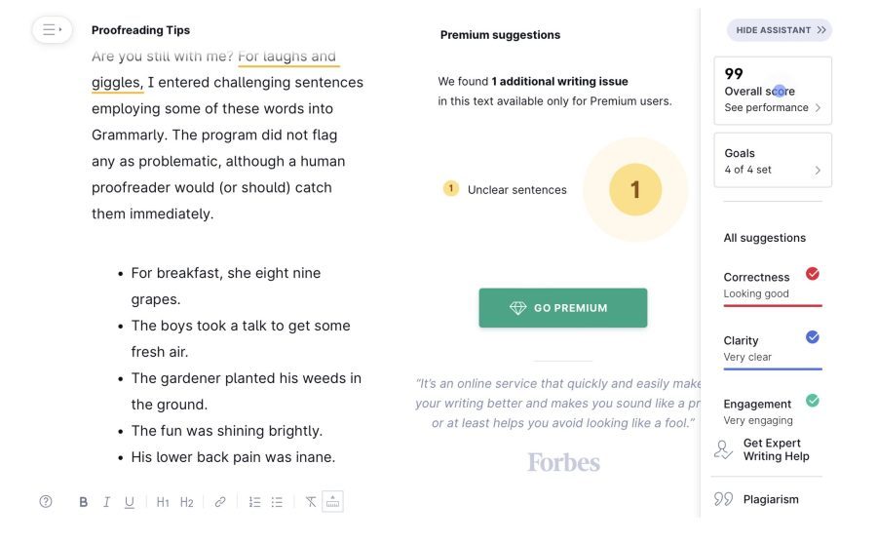This screenshot has width=877, height=543.
Task: Set Heading 1 style (H1)
Action: (x=163, y=502)
